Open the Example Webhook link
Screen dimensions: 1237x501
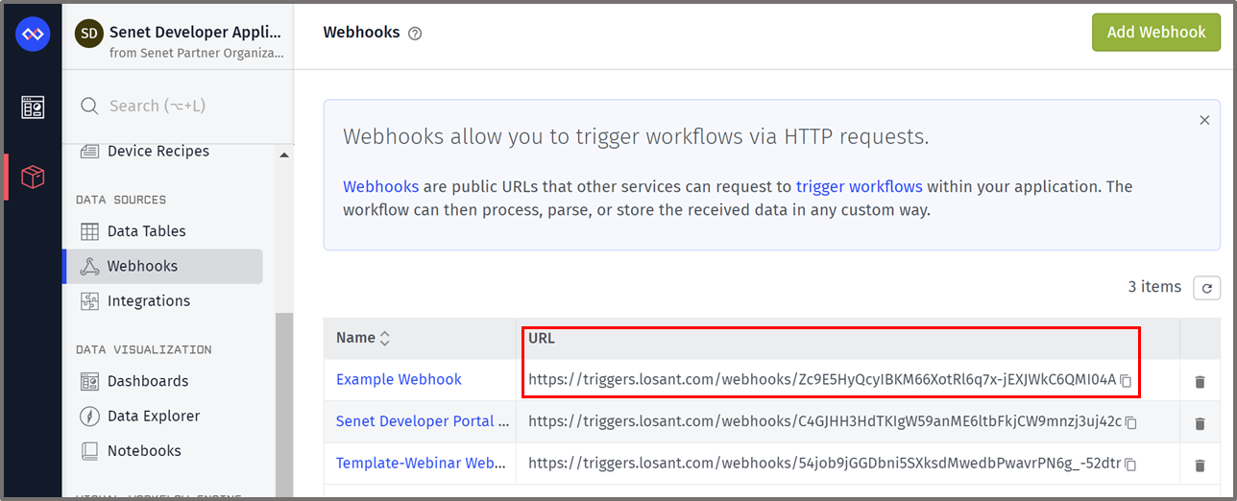click(x=399, y=380)
